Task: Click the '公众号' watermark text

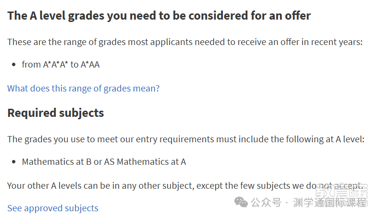Action: pyautogui.click(x=266, y=202)
